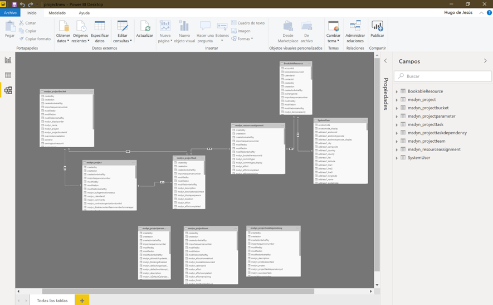Image resolution: width=493 pixels, height=305 pixels.
Task: Select the model view sidebar icon
Action: 8,90
